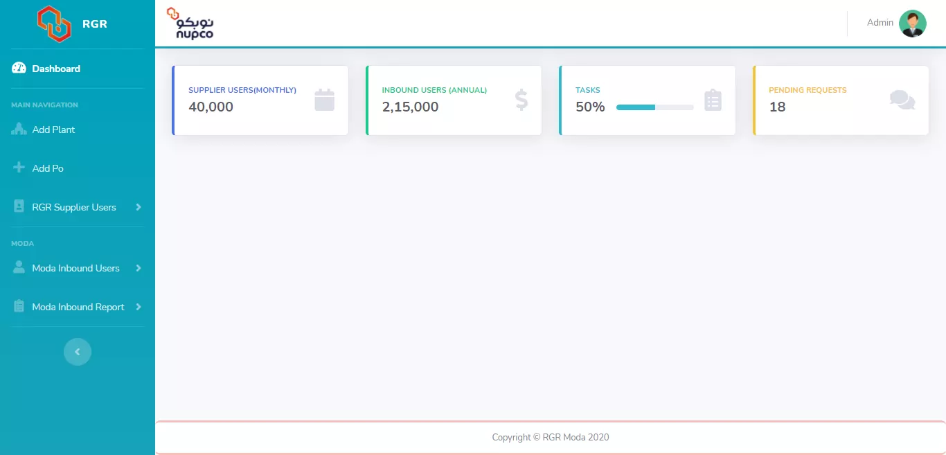
Task: Expand RGR Supplier Users chevron
Action: [x=139, y=207]
